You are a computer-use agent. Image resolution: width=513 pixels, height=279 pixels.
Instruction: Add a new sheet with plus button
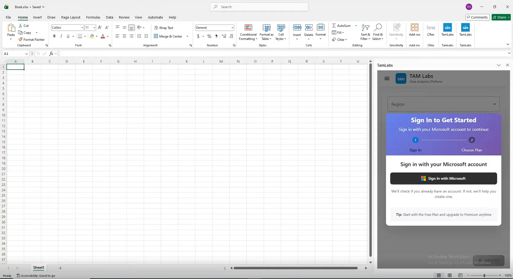click(60, 268)
